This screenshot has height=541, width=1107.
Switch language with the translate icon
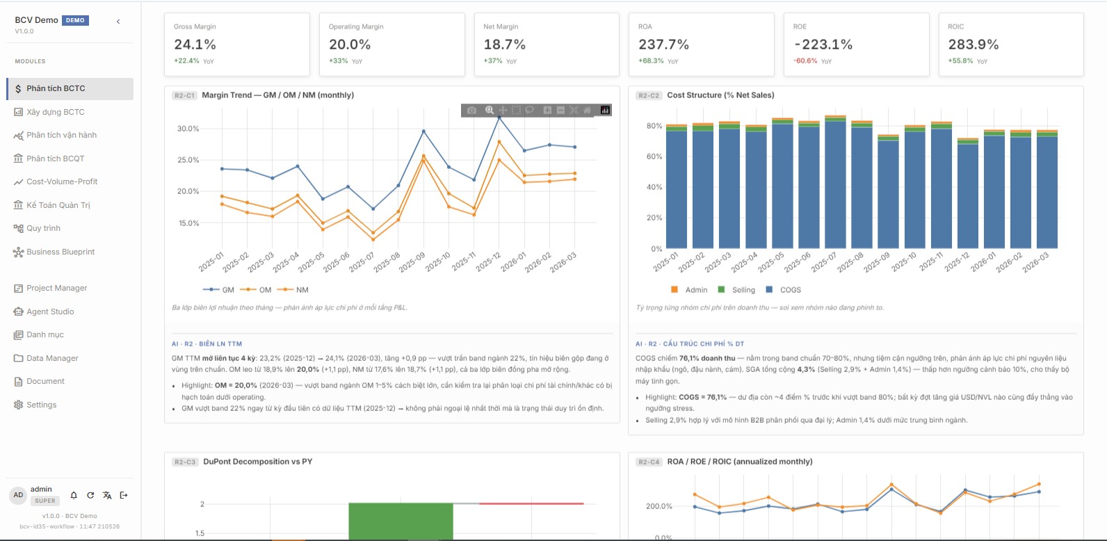click(107, 495)
